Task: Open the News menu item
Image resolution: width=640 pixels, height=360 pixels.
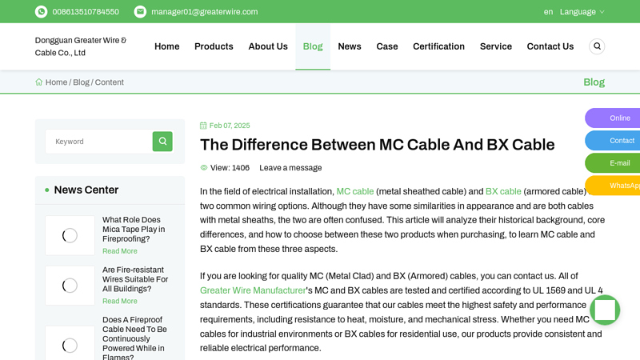Action: [x=350, y=46]
